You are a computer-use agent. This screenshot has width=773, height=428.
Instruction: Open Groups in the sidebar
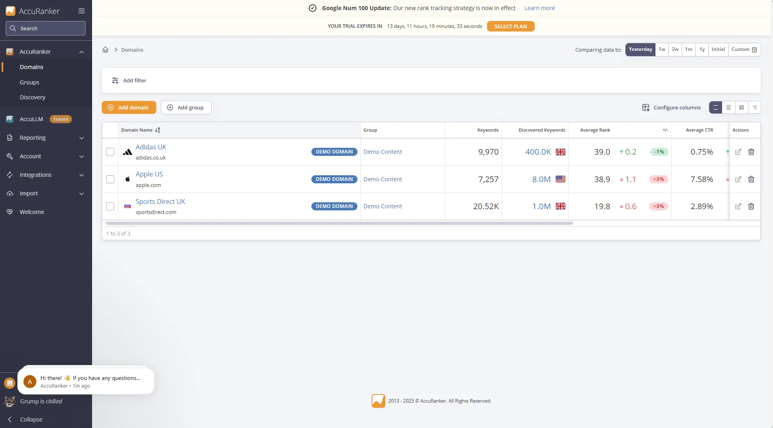[29, 82]
